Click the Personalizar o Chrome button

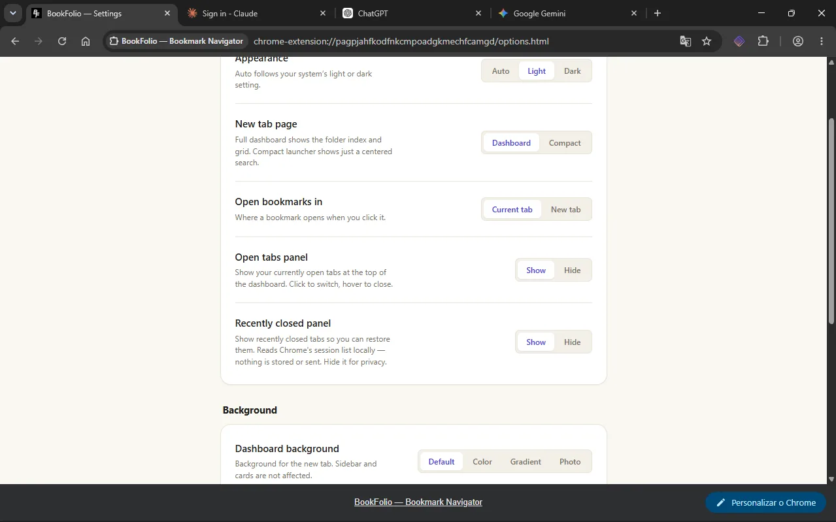coord(766,502)
